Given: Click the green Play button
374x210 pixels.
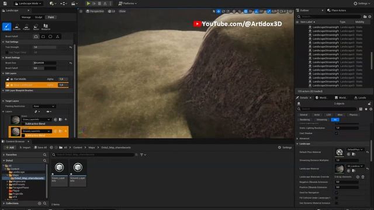Looking at the screenshot, I should coord(88,3).
